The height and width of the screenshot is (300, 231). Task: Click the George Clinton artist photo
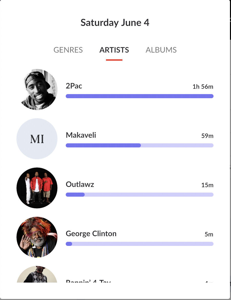point(37,237)
